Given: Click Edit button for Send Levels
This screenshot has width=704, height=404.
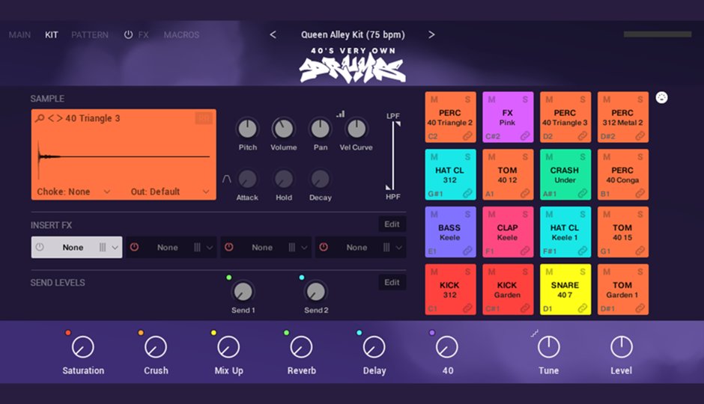Looking at the screenshot, I should pos(392,282).
